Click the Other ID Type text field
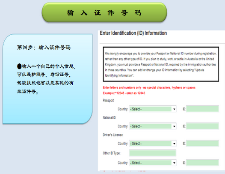The width and height of the screenshot is (225, 174). coord(153,153)
